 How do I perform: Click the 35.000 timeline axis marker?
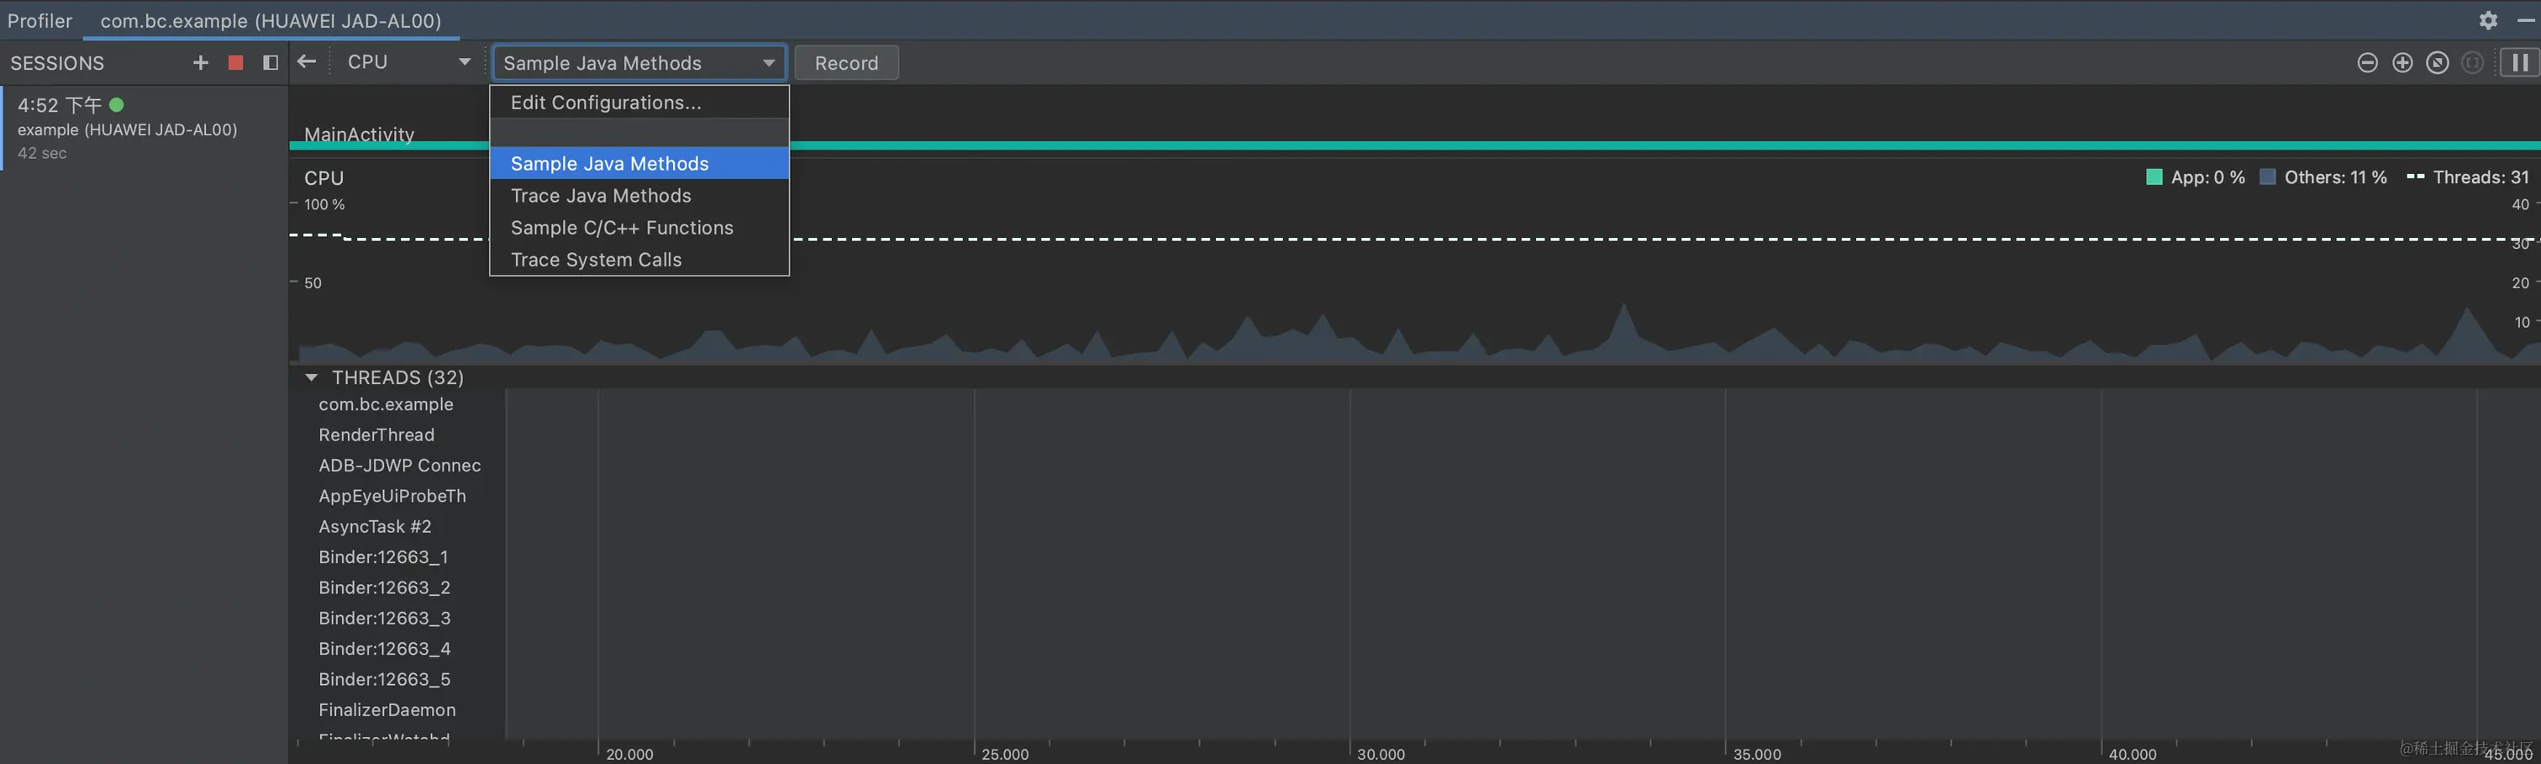(1757, 754)
